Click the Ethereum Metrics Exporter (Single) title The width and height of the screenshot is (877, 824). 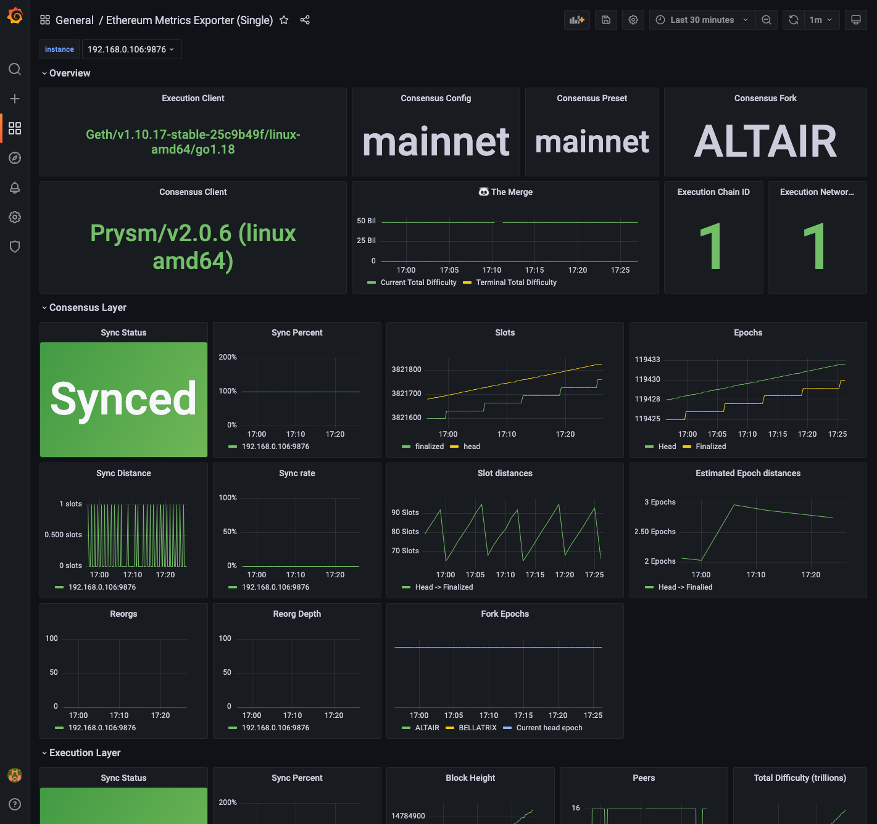(189, 20)
